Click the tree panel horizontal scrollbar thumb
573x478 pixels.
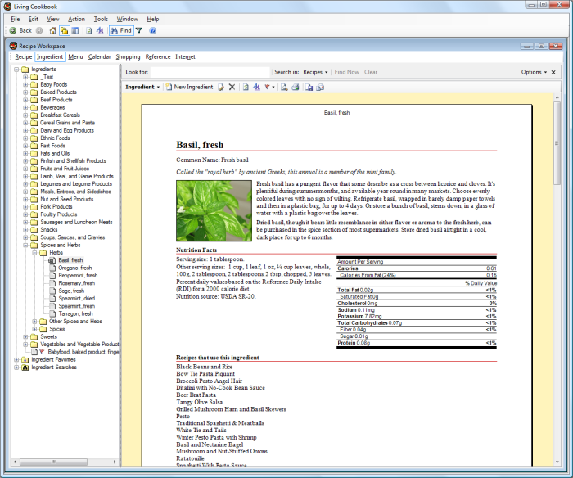point(53,462)
